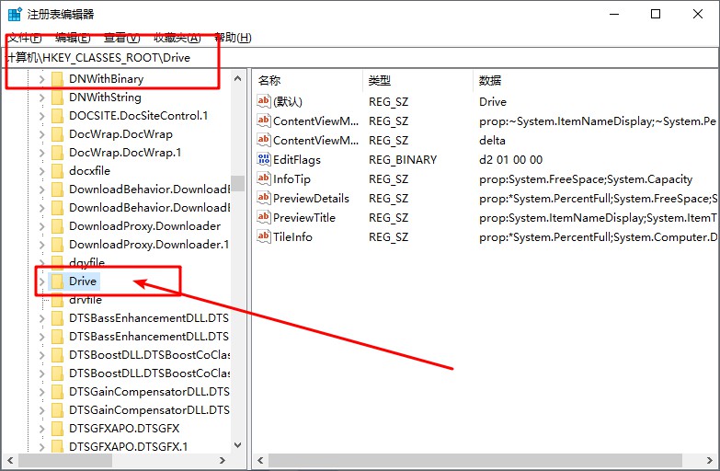Click the PreviewDetails value icon
The width and height of the screenshot is (720, 471).
(x=264, y=198)
